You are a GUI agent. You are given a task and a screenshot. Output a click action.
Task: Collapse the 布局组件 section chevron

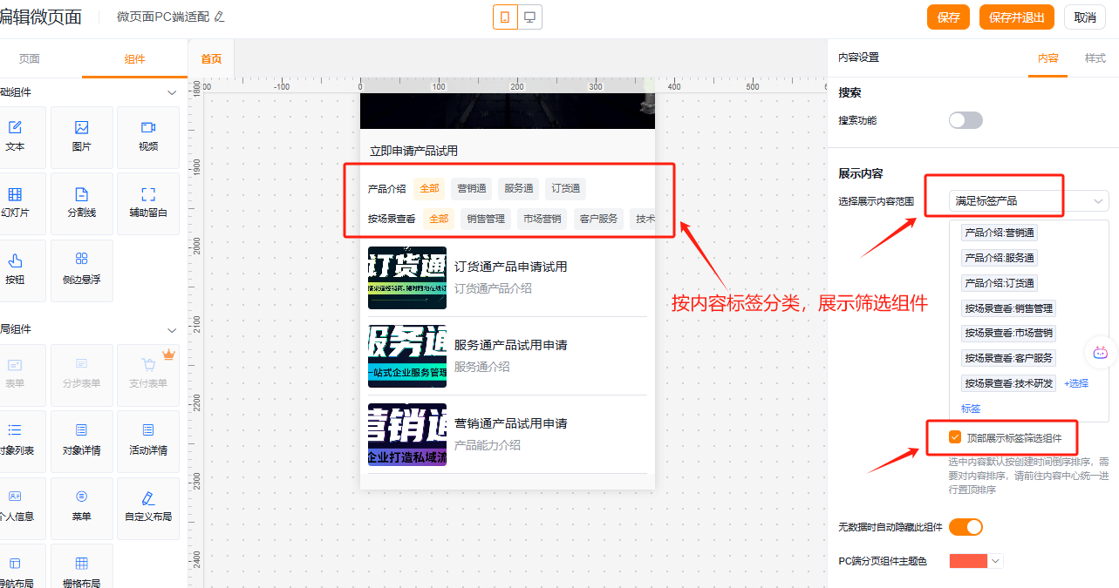coord(172,330)
